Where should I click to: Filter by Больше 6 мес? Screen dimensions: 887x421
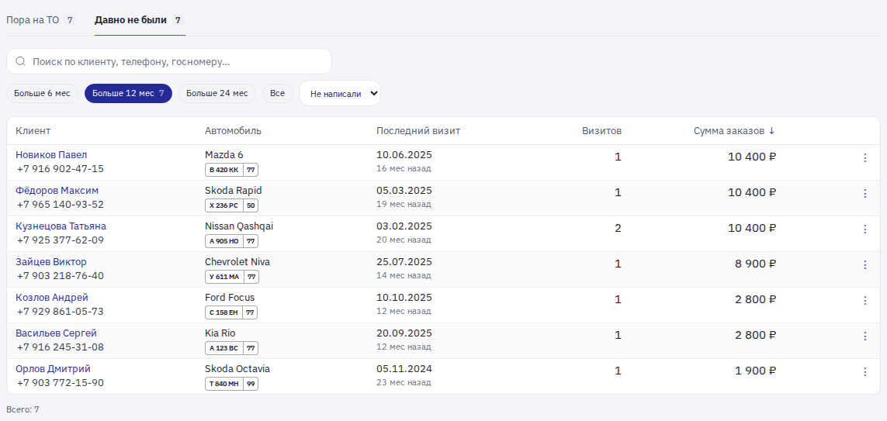(43, 93)
